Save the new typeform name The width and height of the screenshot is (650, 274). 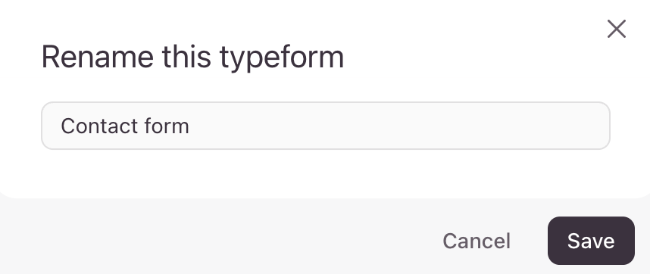coord(591,241)
